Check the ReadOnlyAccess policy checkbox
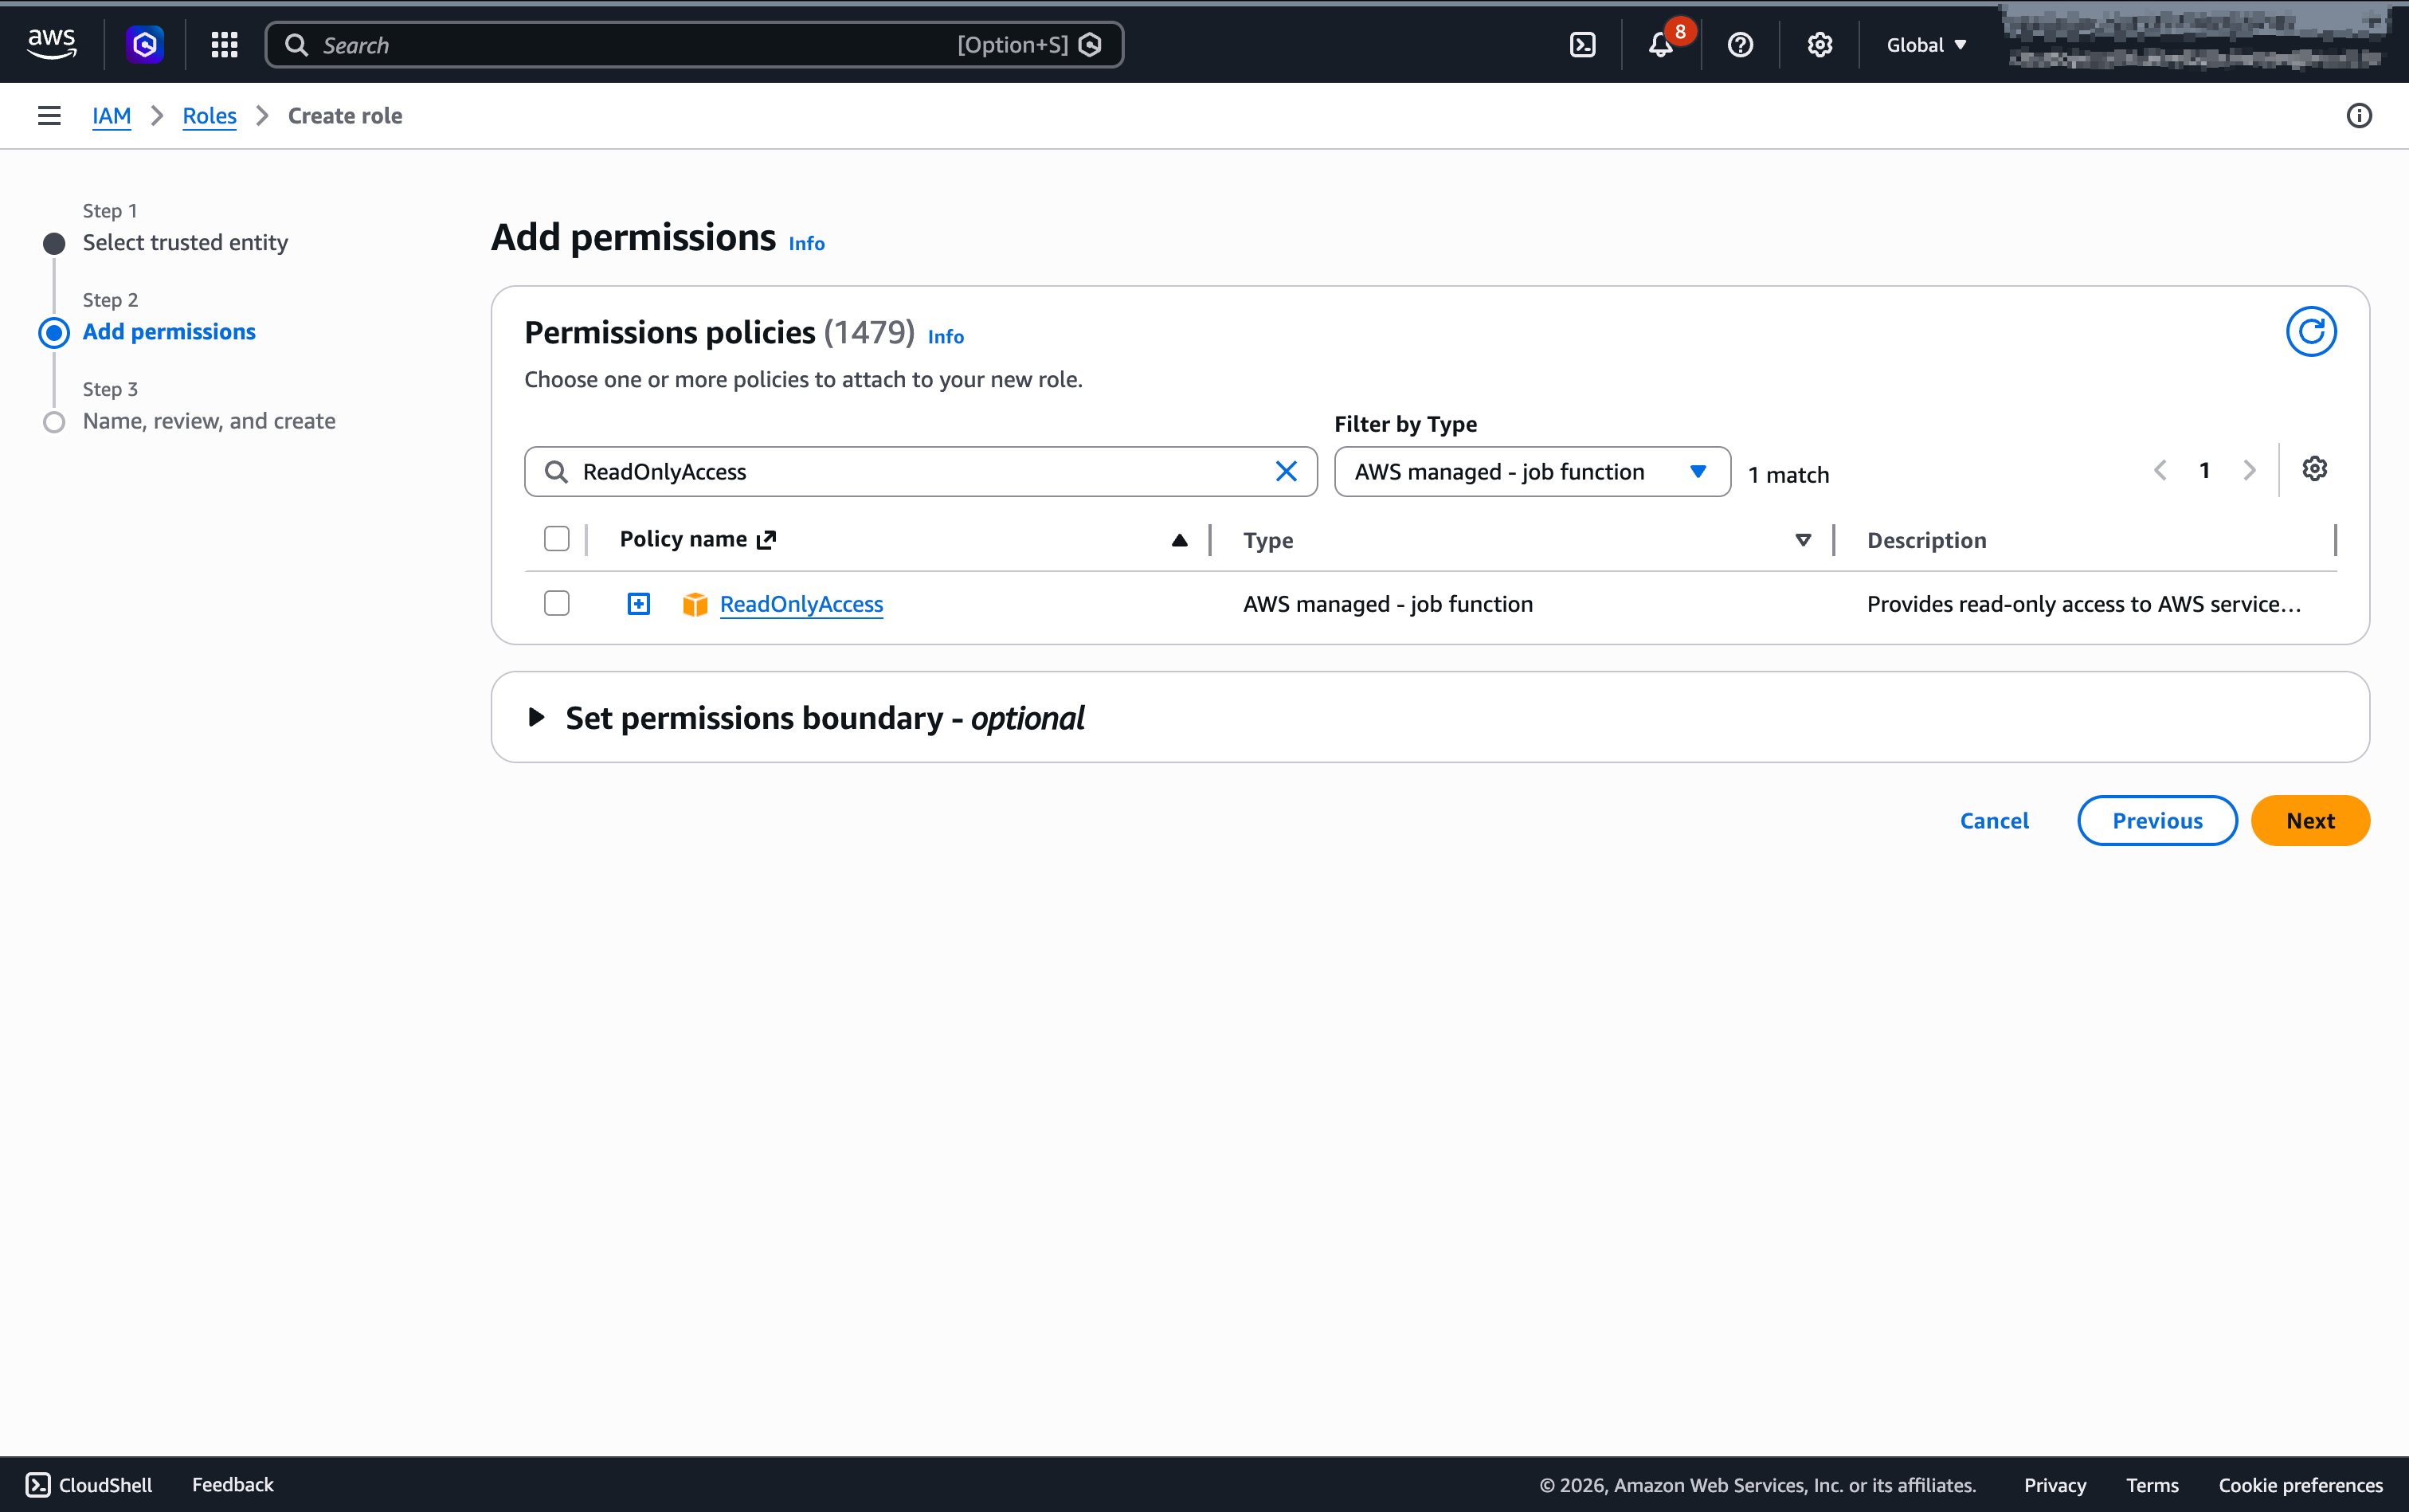This screenshot has width=2409, height=1512. (x=557, y=603)
